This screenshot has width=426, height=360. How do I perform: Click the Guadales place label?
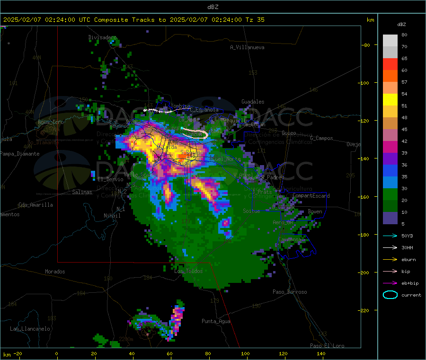tap(253, 102)
